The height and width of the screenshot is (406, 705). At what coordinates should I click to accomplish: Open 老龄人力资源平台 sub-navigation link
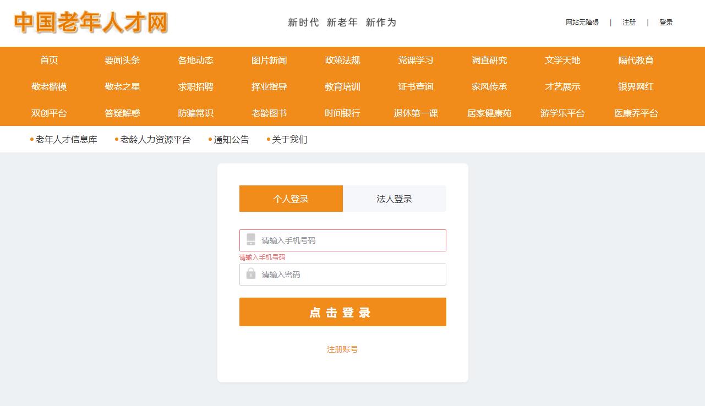coord(155,139)
